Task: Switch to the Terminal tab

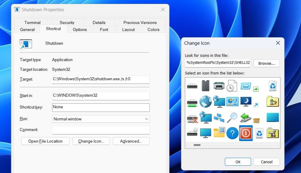Action: point(32,22)
